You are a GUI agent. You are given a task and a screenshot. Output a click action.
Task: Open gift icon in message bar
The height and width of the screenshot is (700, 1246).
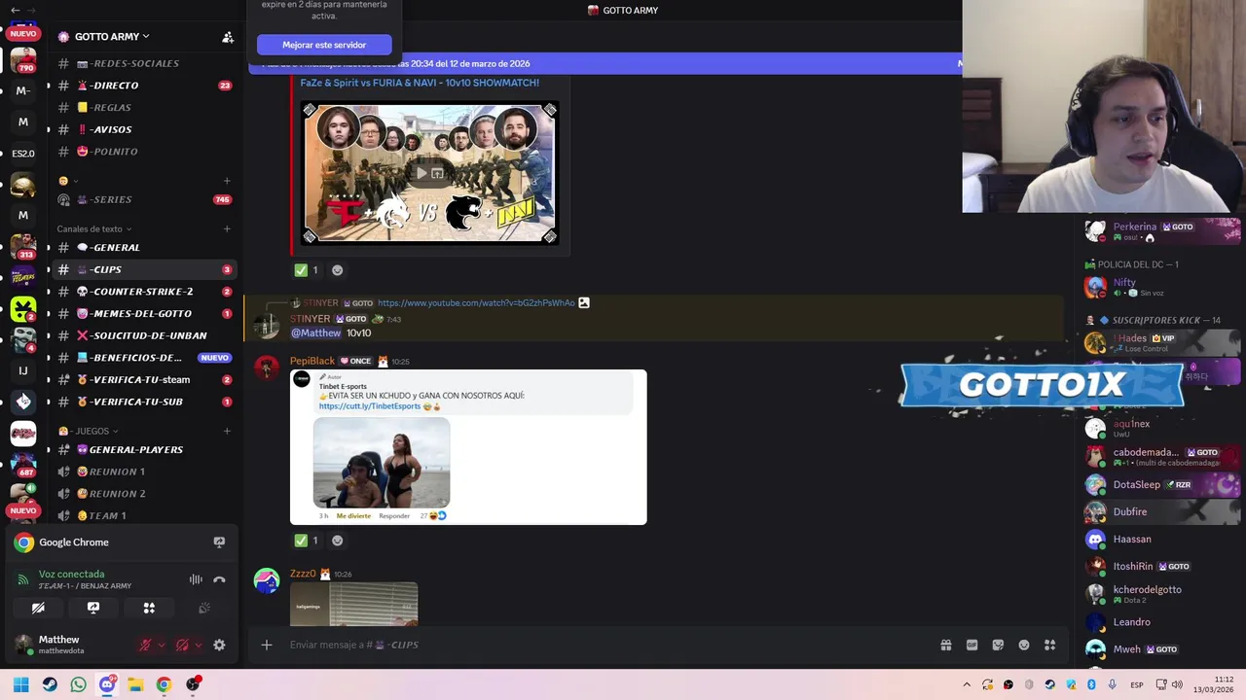pos(945,645)
